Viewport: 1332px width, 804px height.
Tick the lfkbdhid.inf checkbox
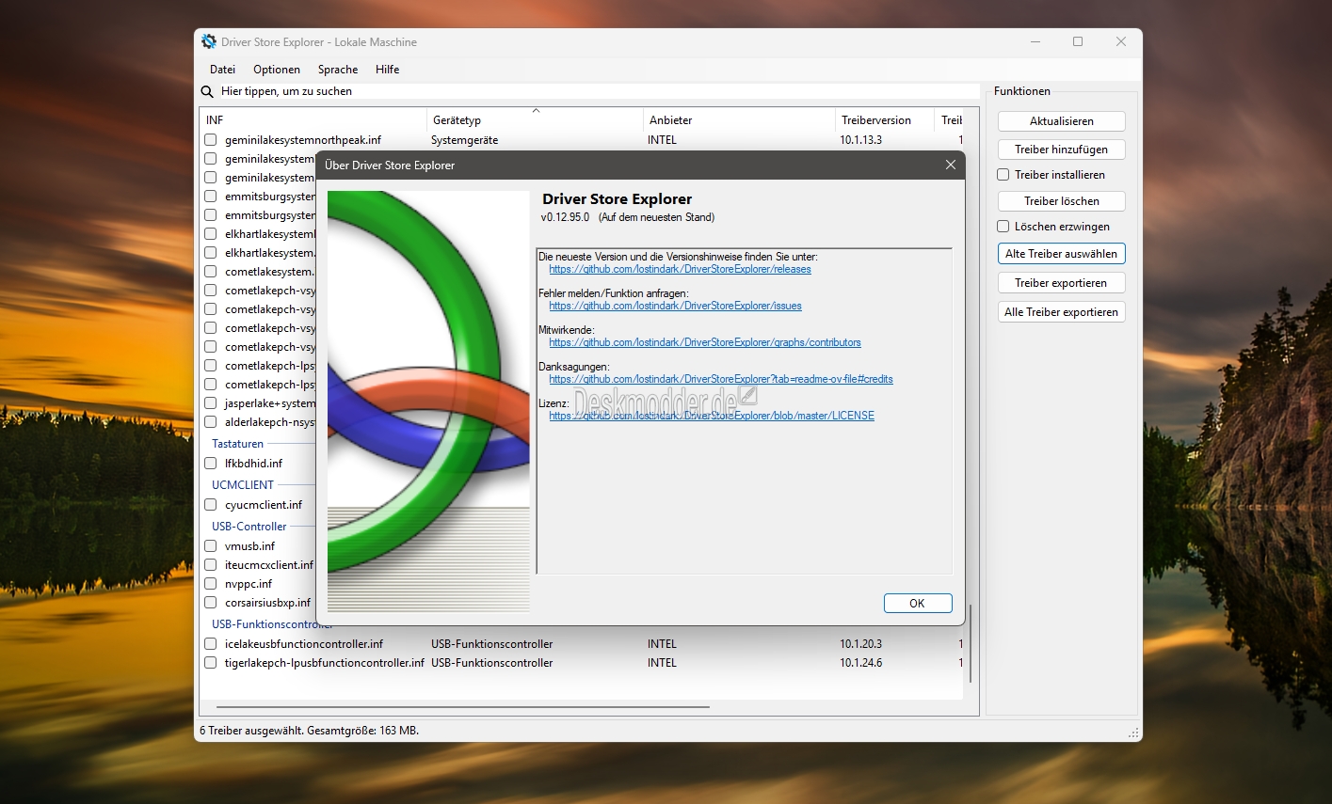(x=211, y=464)
